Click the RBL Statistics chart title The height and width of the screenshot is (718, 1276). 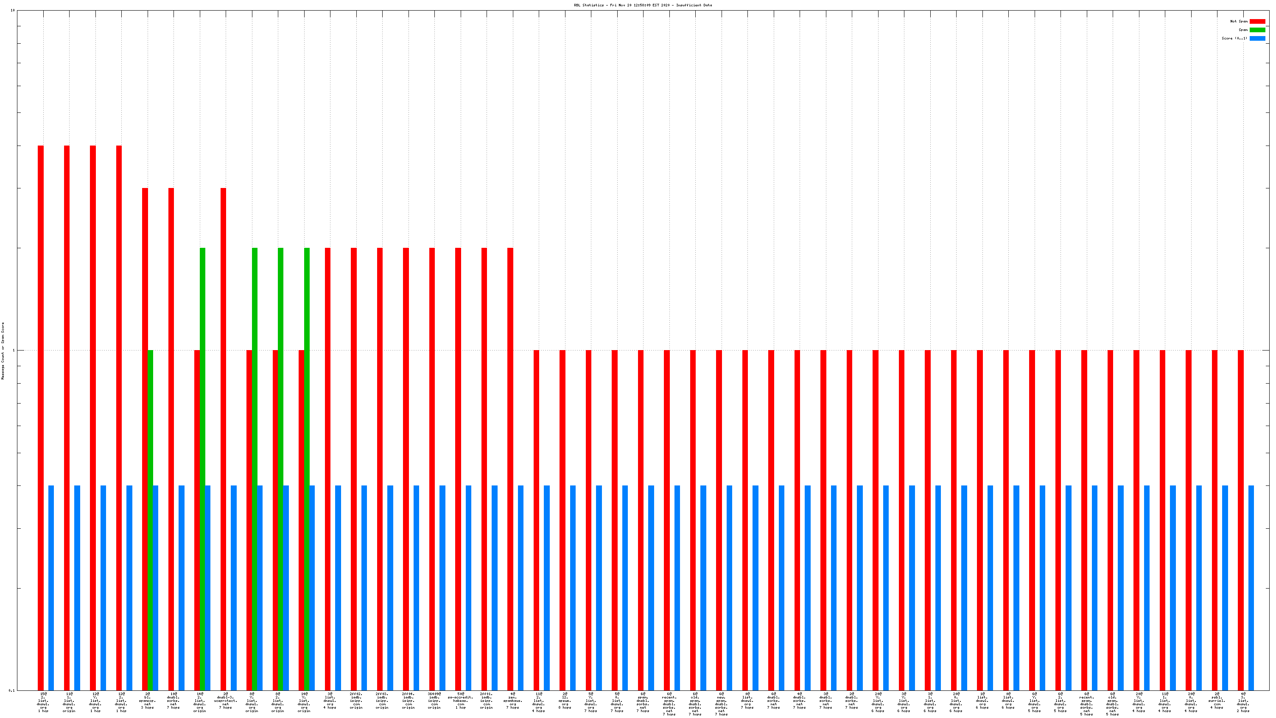point(643,5)
